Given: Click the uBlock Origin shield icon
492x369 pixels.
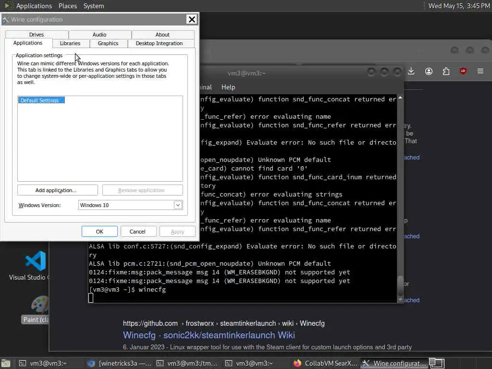Looking at the screenshot, I should click(463, 71).
